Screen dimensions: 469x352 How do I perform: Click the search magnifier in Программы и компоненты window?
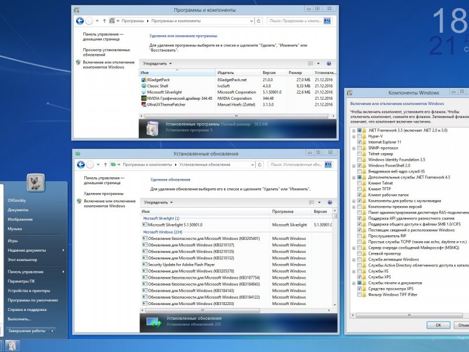[327, 21]
